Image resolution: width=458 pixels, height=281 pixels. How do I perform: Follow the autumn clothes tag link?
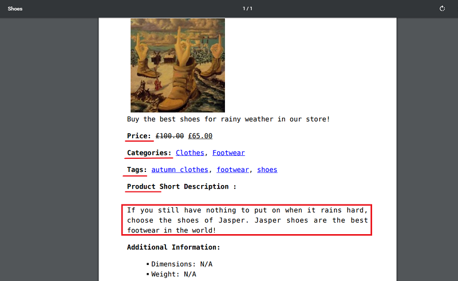(180, 170)
